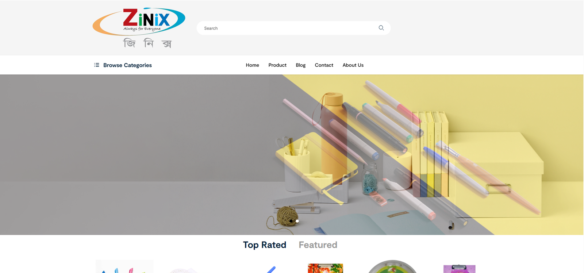Screen dimensions: 584x273
Task: Open the Product menu item
Action: click(277, 65)
